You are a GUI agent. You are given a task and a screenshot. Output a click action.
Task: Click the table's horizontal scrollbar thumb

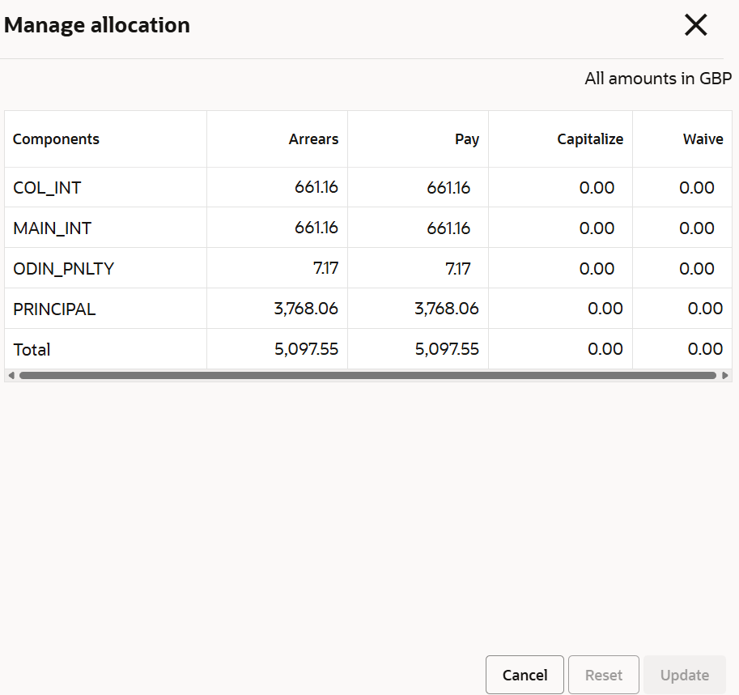(x=367, y=376)
